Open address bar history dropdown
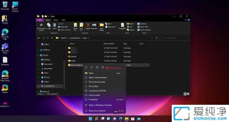 point(152,38)
